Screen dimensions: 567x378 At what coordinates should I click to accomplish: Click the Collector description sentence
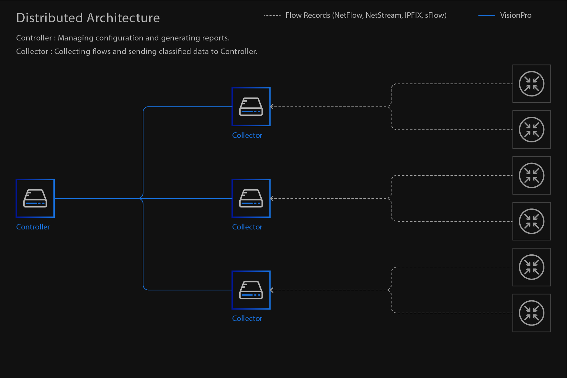click(137, 51)
